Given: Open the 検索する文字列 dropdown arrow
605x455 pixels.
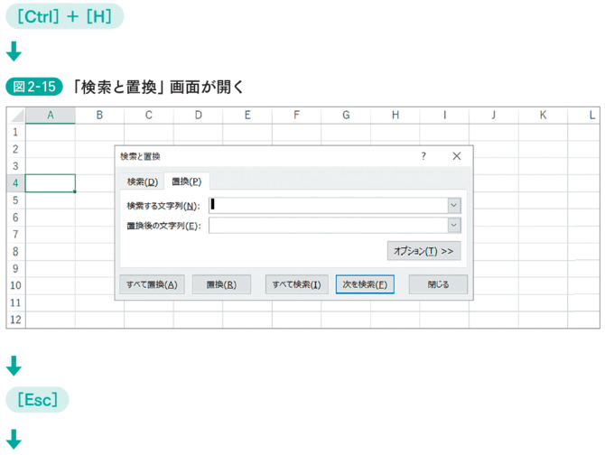Looking at the screenshot, I should coord(454,206).
